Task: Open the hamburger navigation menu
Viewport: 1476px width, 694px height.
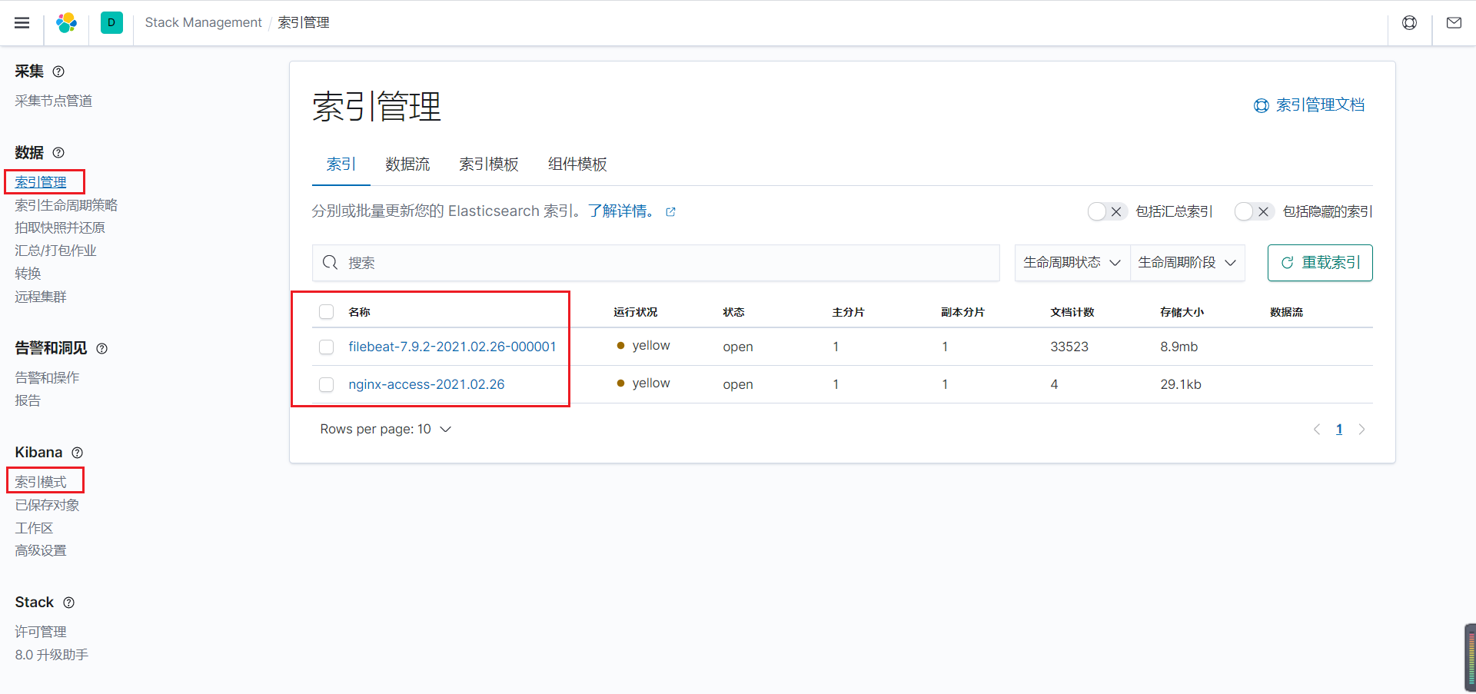Action: click(x=22, y=23)
